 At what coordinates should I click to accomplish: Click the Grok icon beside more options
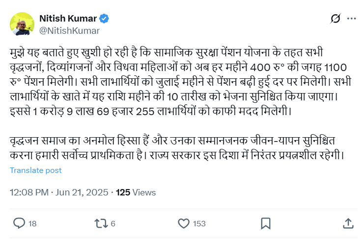pos(336,19)
